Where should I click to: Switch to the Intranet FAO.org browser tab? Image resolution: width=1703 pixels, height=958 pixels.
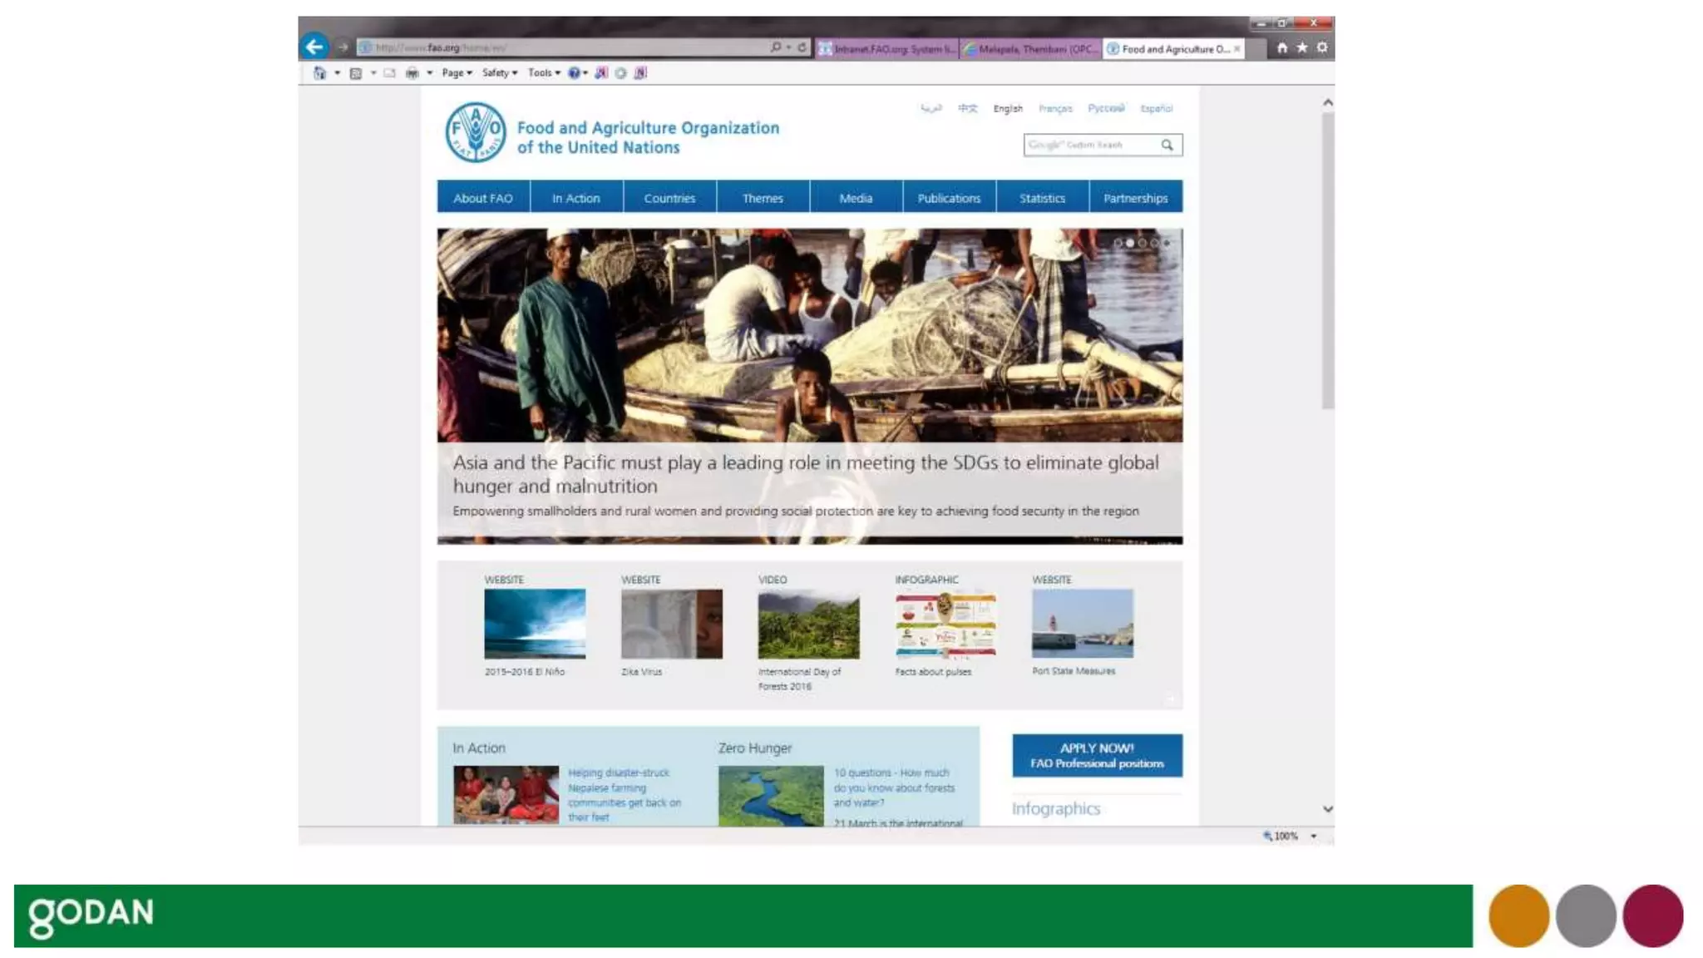[886, 49]
